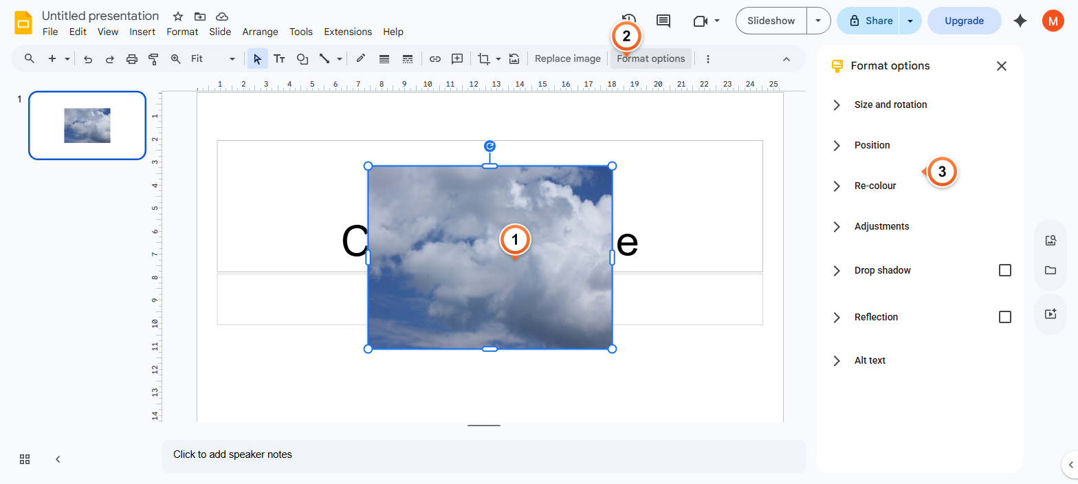Open the Arrange menu
This screenshot has width=1078, height=484.
coord(260,32)
